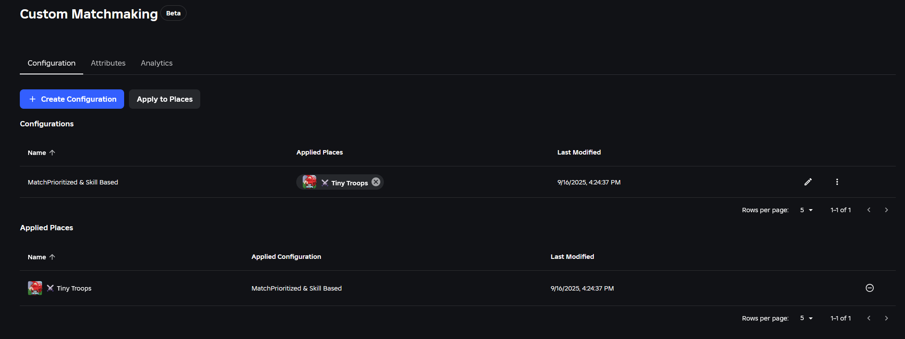Click Apply to Places button
Image resolution: width=905 pixels, height=339 pixels.
(x=165, y=99)
